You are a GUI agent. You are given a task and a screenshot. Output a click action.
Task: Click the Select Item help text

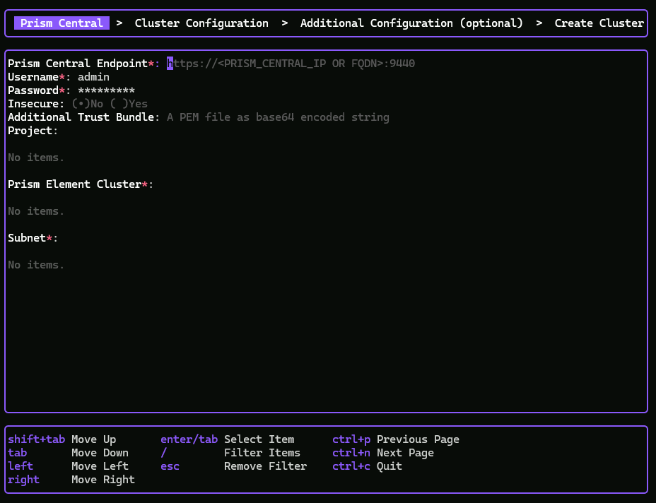click(259, 439)
